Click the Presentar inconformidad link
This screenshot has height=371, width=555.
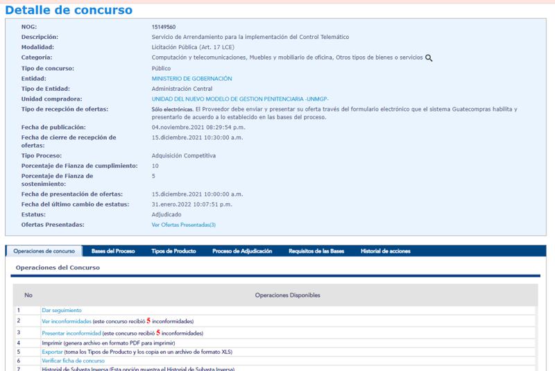71,333
